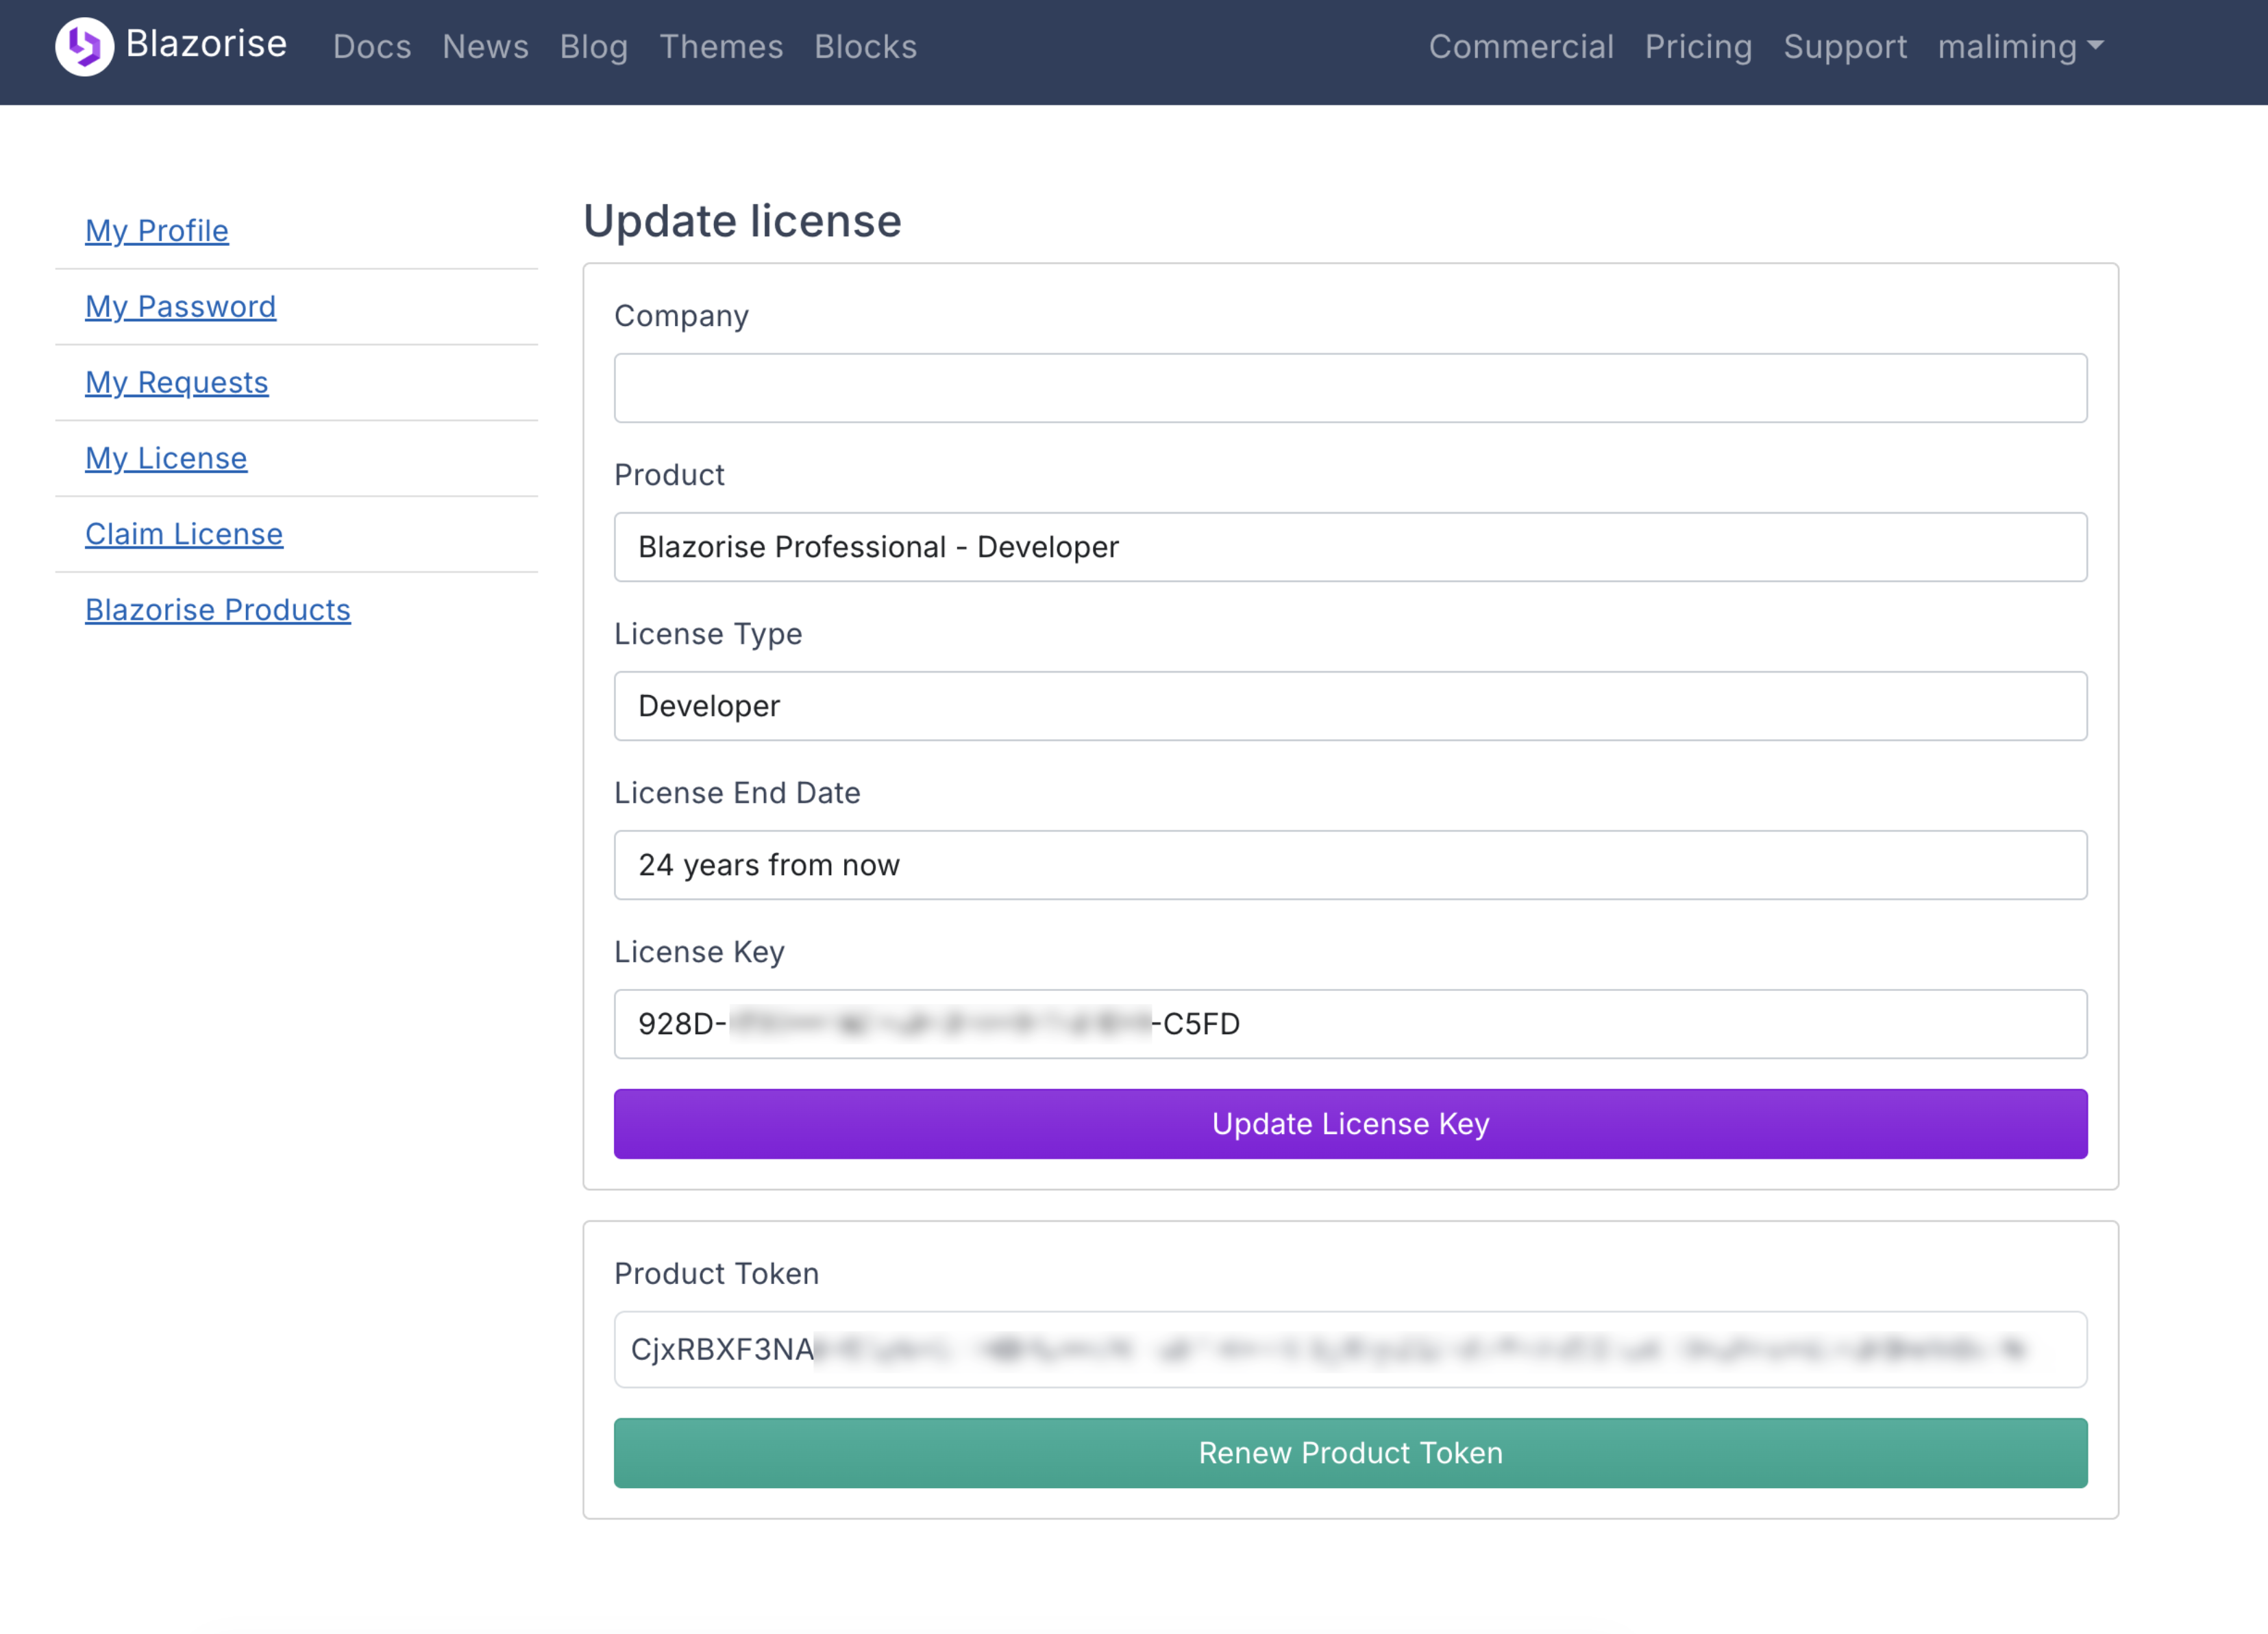Screen dimensions: 2268x1634
Task: Focus the Company input field
Action: [1350, 388]
